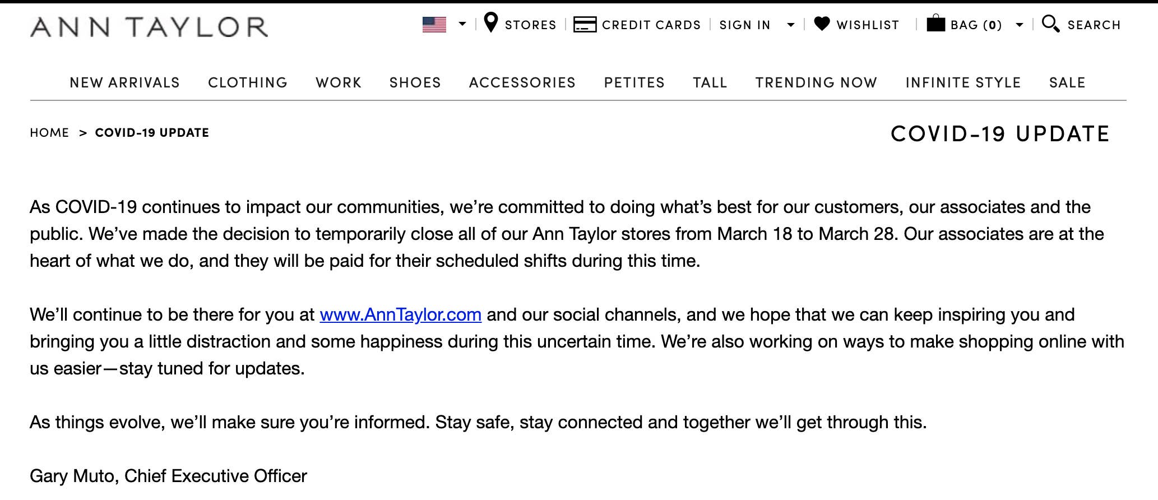Open the Clothing menu

[248, 82]
